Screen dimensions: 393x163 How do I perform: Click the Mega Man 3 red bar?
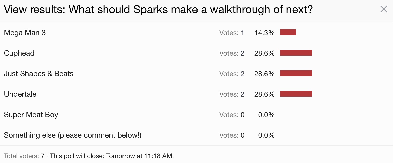point(288,32)
